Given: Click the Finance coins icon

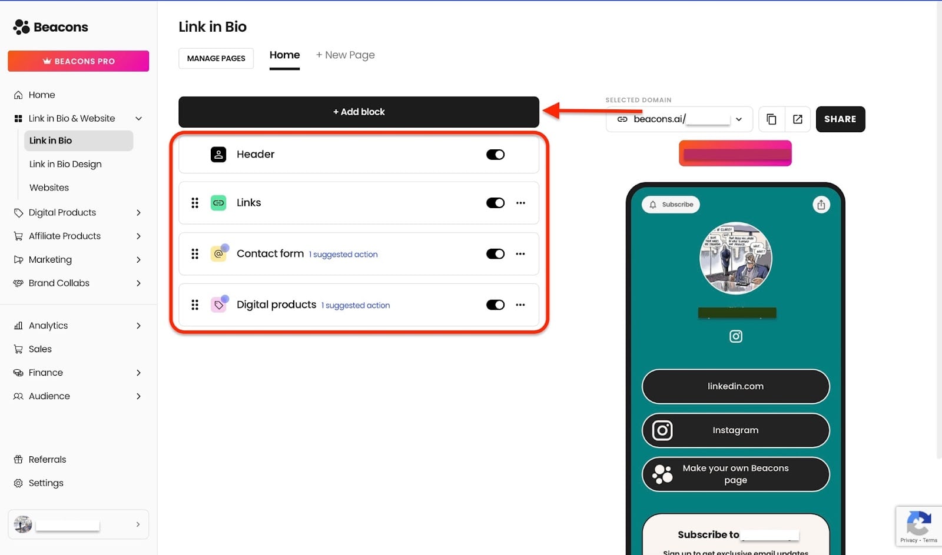Looking at the screenshot, I should pos(18,373).
